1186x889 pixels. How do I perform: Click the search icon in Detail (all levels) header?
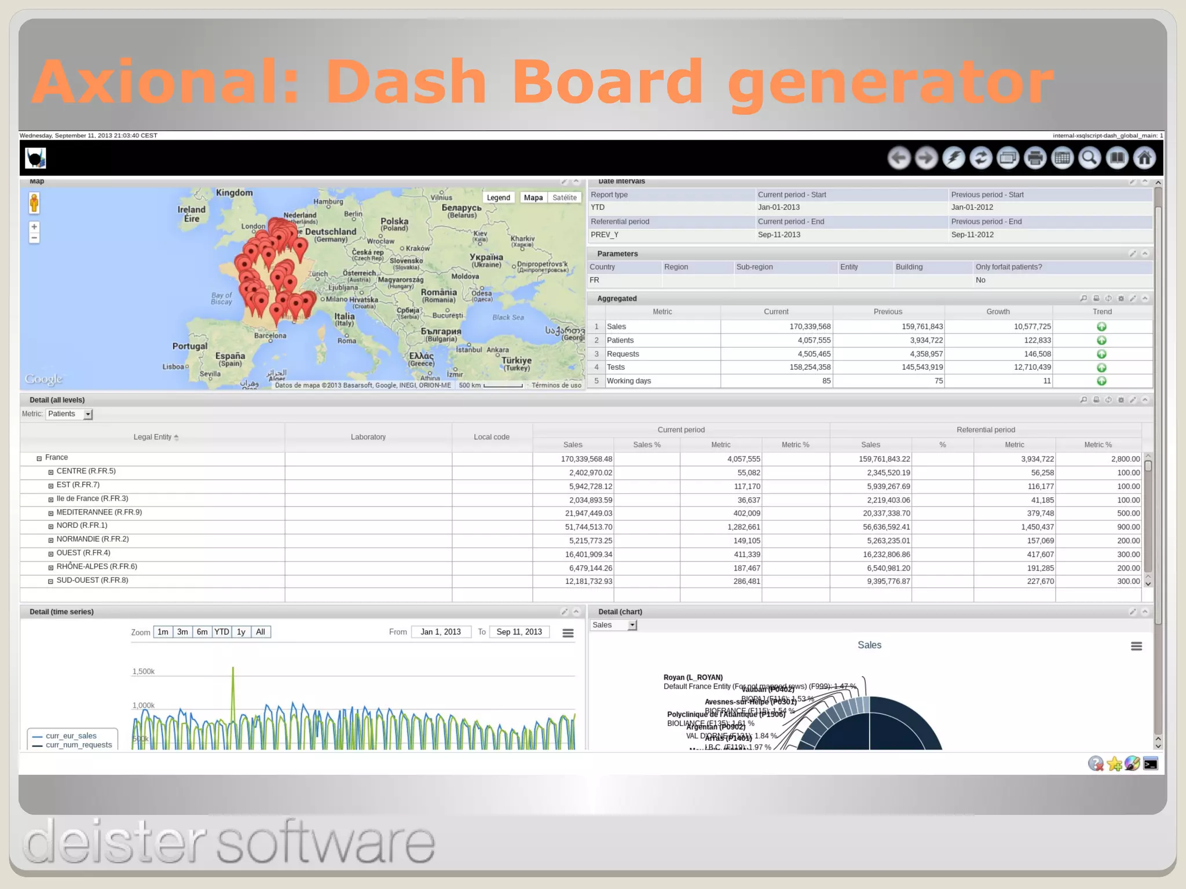tap(1083, 400)
